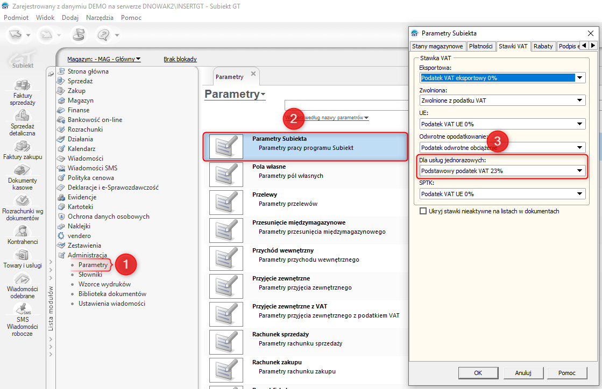Screen dimensions: 602x389
Task: Open Rozrachunki wg dokumentów shortcut icon
Action: (x=22, y=200)
